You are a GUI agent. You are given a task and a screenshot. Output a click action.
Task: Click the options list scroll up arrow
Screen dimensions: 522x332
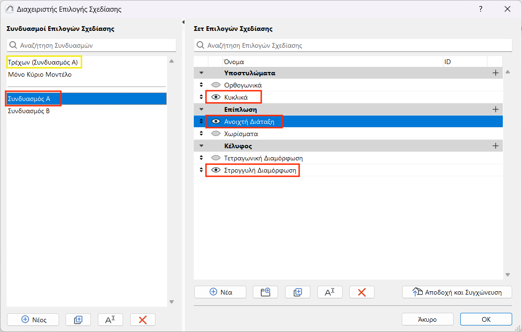[x=507, y=72]
